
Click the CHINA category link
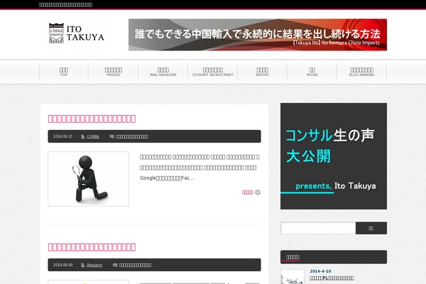point(93,136)
